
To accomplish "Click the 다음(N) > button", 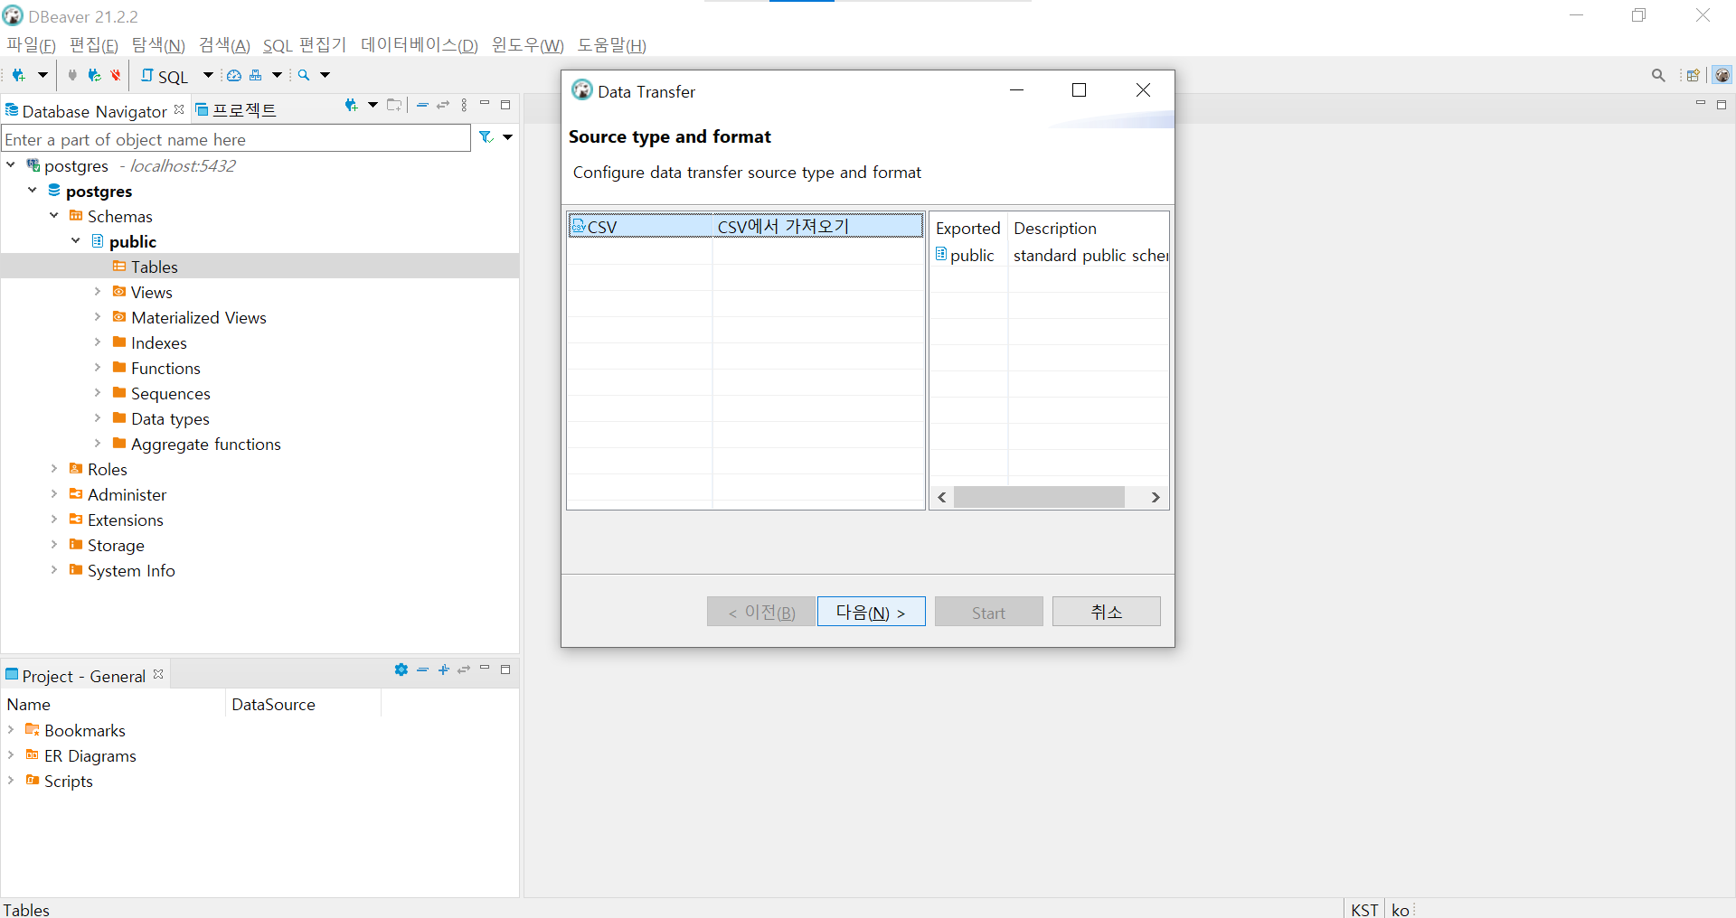I will [x=871, y=612].
